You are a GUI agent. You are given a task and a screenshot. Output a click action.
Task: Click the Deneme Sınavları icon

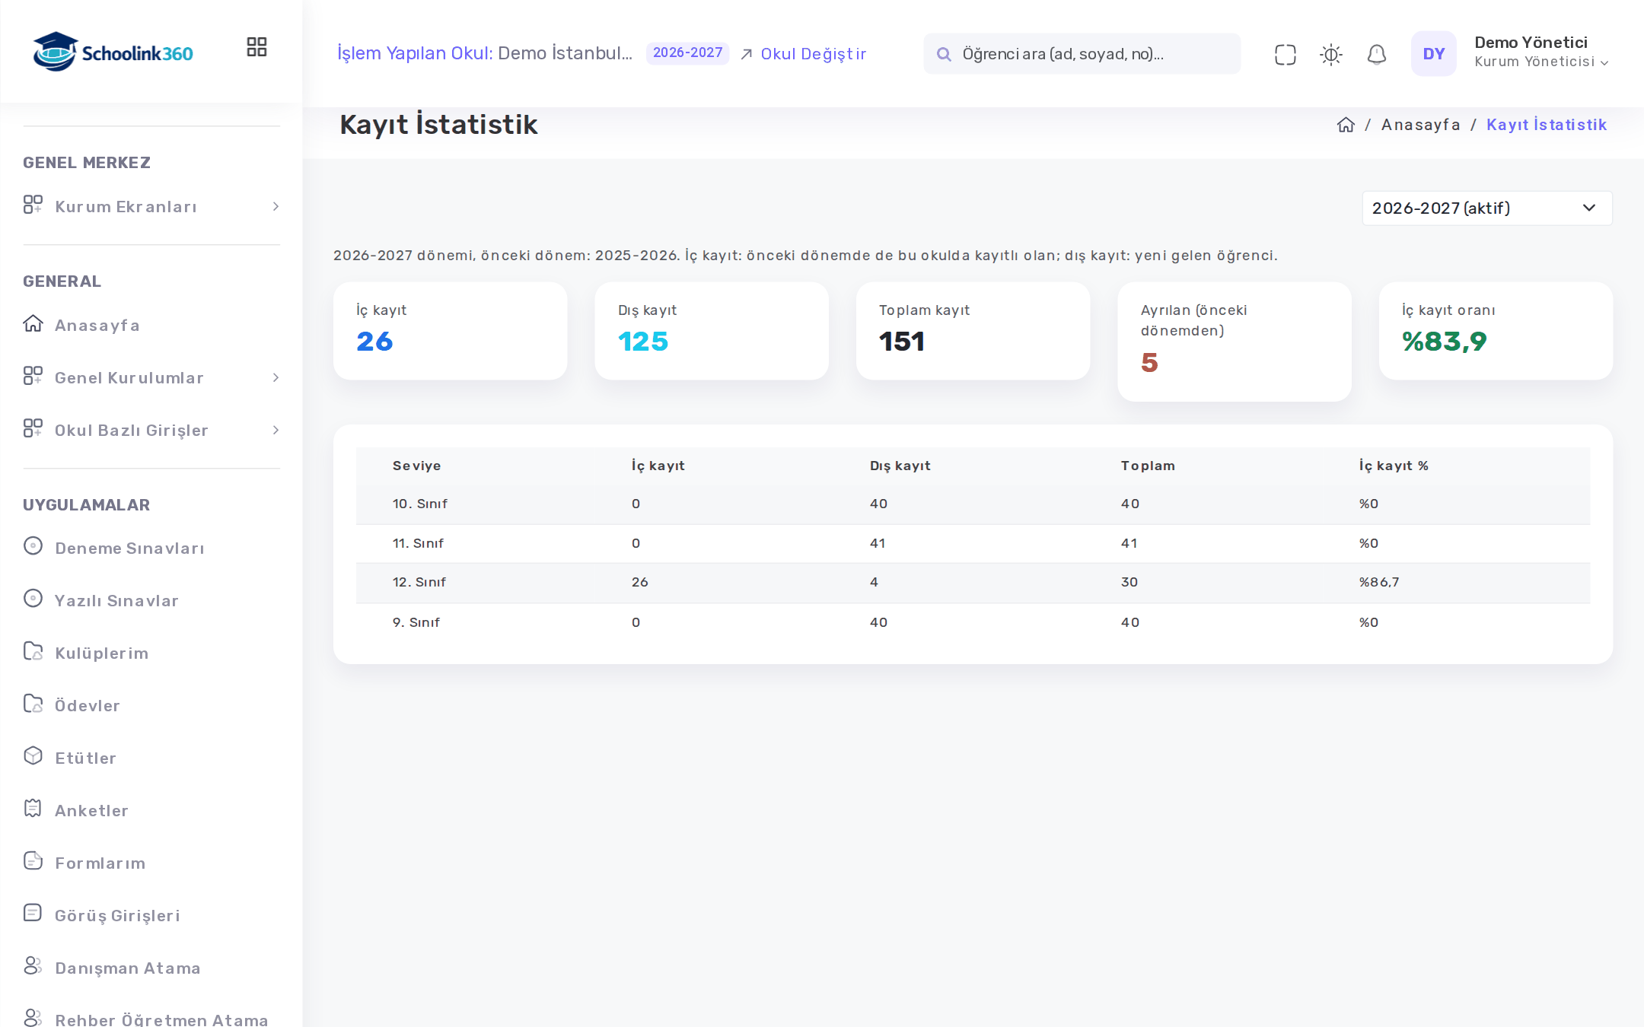33,545
